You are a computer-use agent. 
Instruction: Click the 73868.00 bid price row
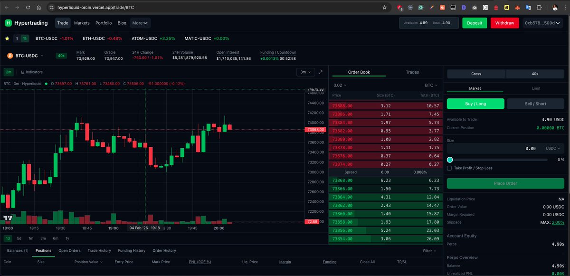tap(385, 181)
